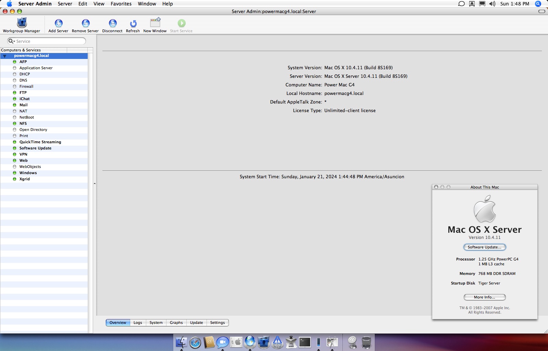
Task: Select the Open Directory service
Action: click(x=44, y=130)
